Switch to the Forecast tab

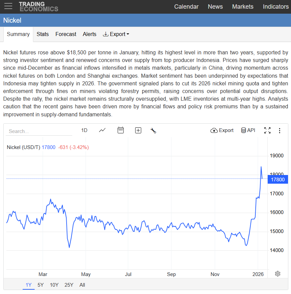click(66, 34)
